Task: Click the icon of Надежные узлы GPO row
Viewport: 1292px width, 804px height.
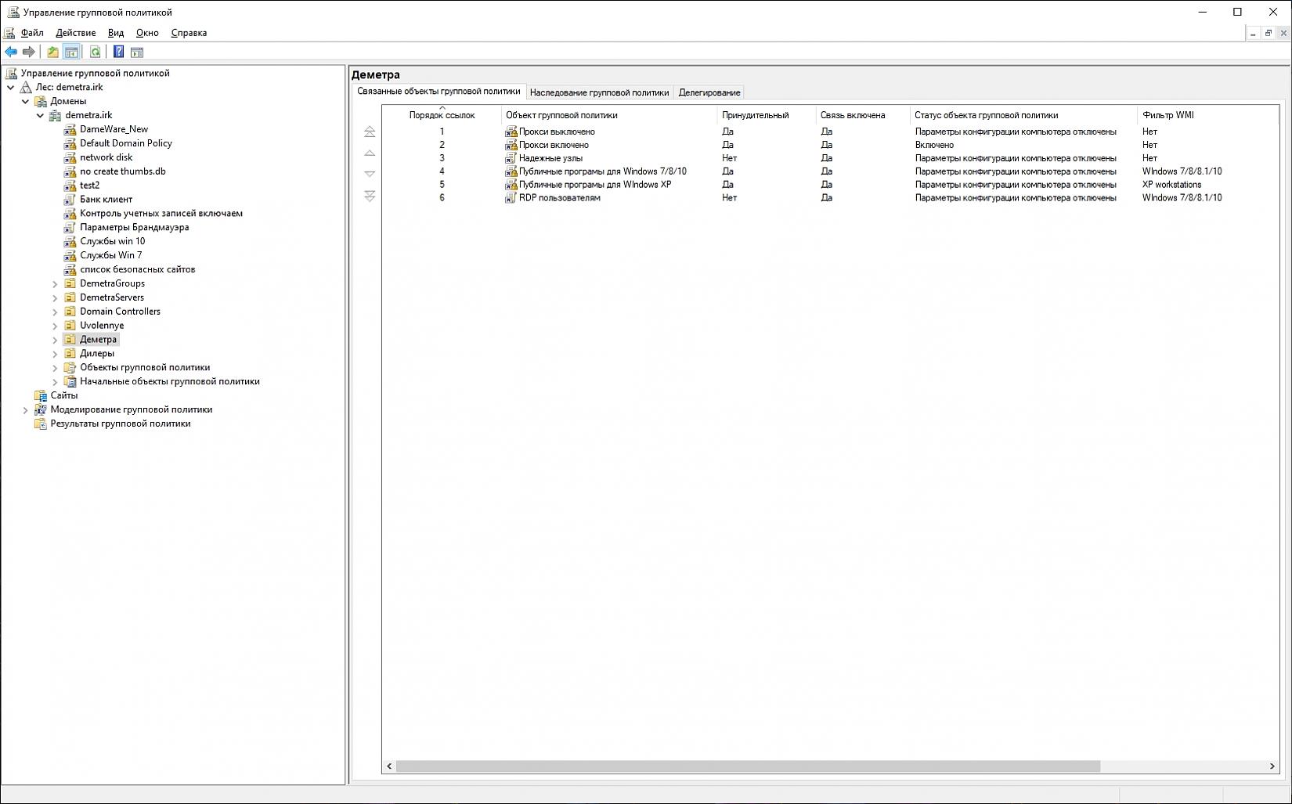Action: 511,158
